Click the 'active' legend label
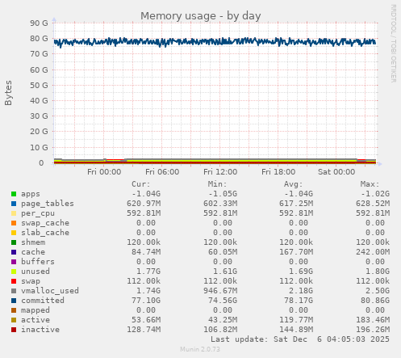 [x=36, y=320]
